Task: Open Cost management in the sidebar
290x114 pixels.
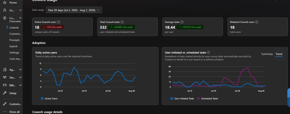Action: pyautogui.click(x=15, y=59)
